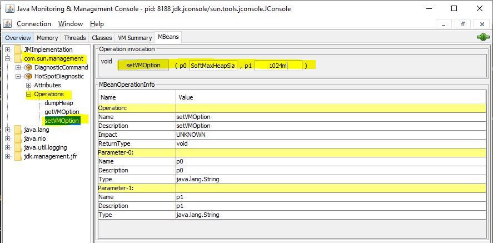Click the Impact name cell
Viewport: 493px width, 243px height.
pyautogui.click(x=137, y=135)
